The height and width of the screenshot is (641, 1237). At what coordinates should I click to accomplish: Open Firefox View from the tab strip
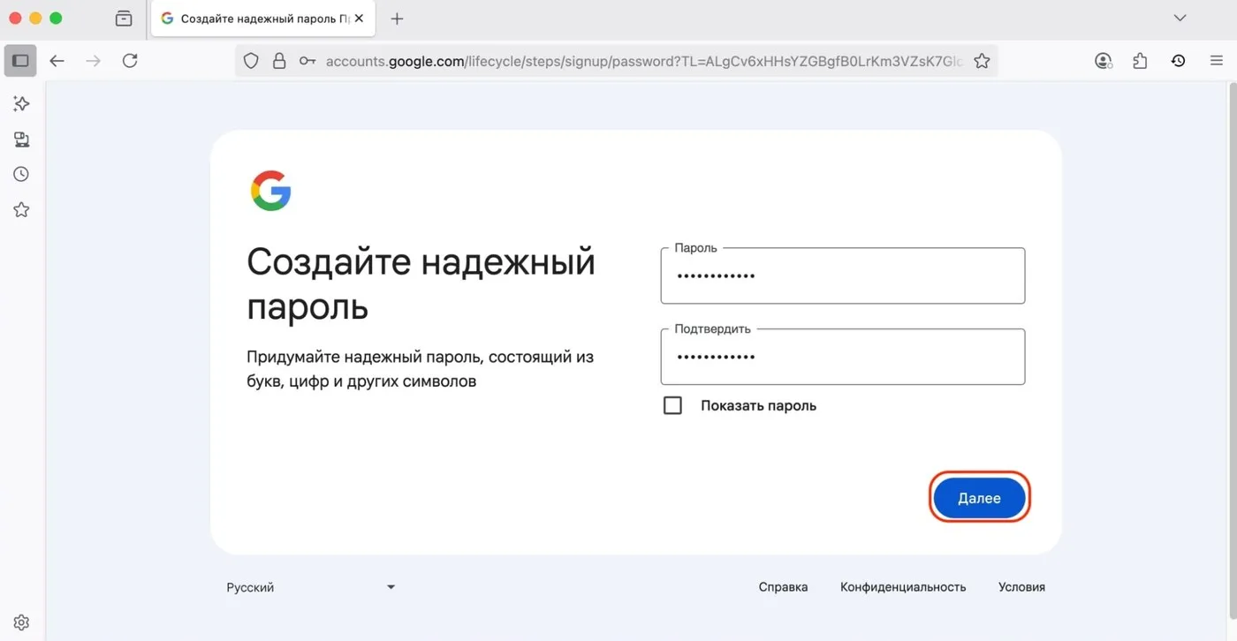click(x=124, y=19)
